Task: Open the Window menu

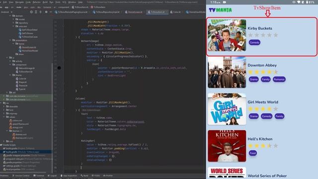Action: [72, 2]
